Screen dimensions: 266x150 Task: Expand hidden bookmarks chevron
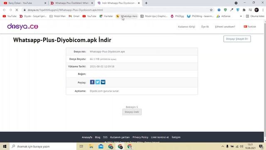[x=241, y=16]
